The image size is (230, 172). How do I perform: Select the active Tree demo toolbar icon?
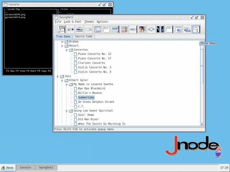[x=196, y=29]
